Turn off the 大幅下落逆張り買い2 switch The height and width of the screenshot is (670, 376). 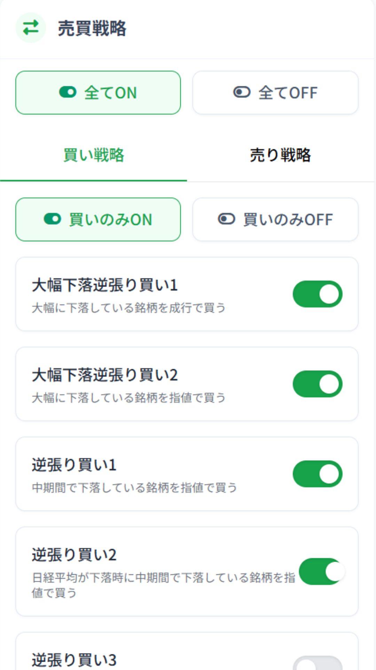coord(318,384)
